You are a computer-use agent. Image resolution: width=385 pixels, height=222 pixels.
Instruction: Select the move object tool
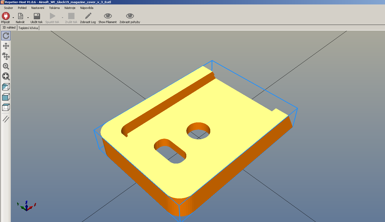pyautogui.click(x=6, y=56)
